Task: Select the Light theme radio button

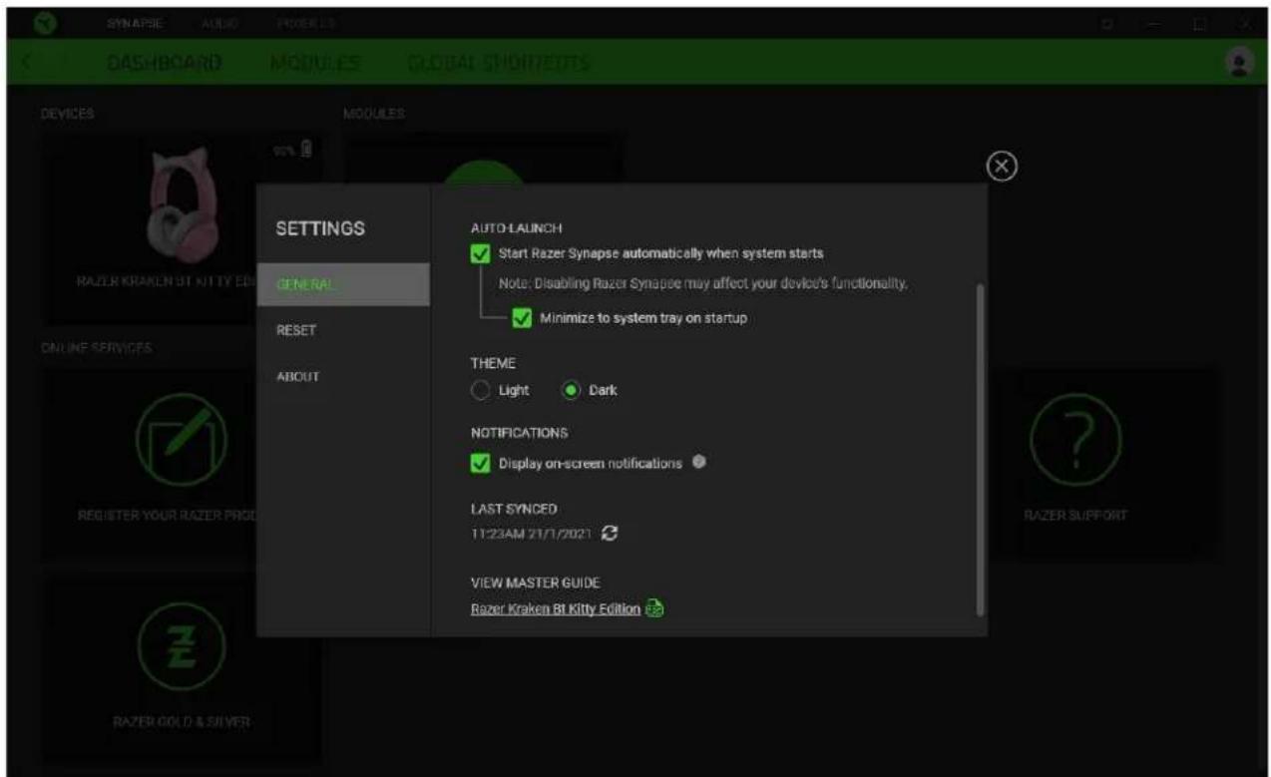Action: click(481, 391)
